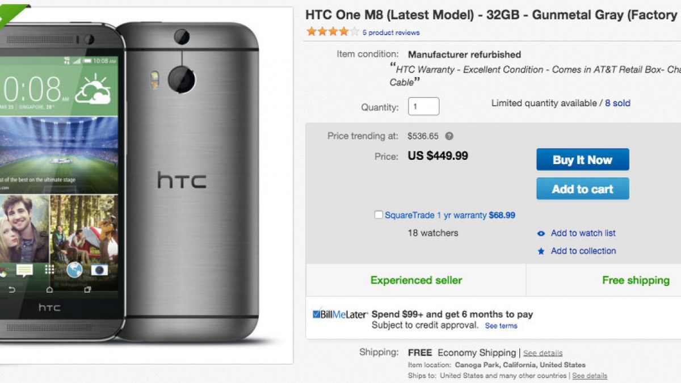Open BillMeLater See terms link
Image resolution: width=681 pixels, height=383 pixels.
[501, 326]
